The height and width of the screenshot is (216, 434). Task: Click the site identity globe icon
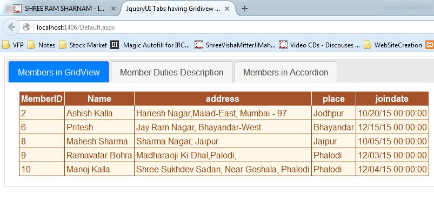26,27
